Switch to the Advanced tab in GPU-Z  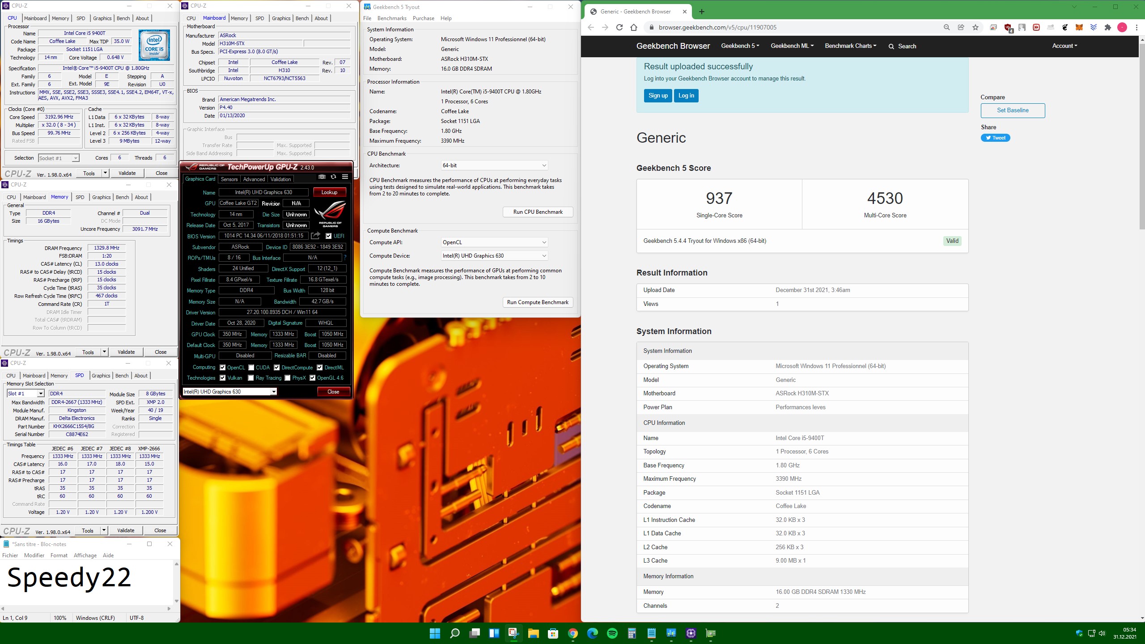(x=254, y=179)
